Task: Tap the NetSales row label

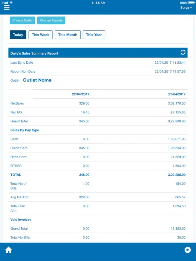Action: tap(17, 103)
